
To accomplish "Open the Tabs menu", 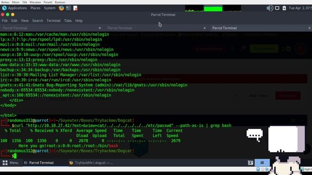I will [68, 20].
